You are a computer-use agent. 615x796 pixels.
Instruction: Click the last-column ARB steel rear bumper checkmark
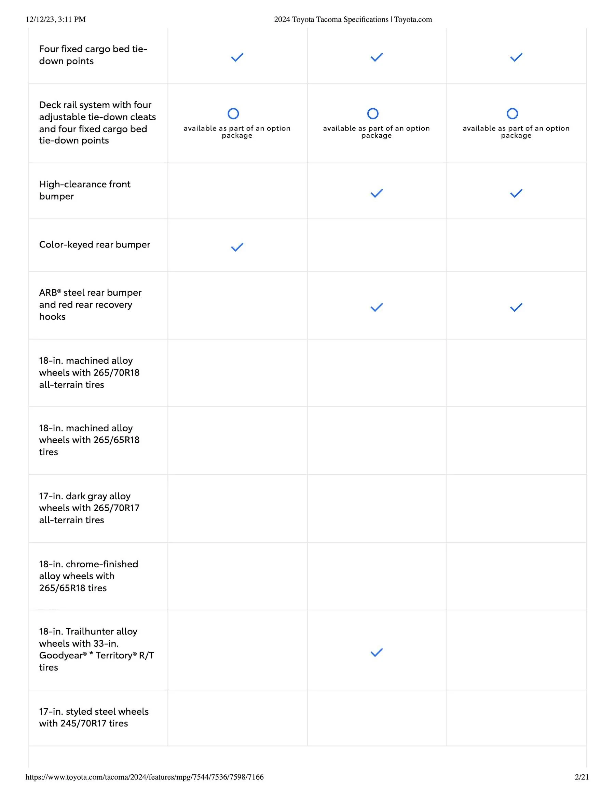pos(516,307)
